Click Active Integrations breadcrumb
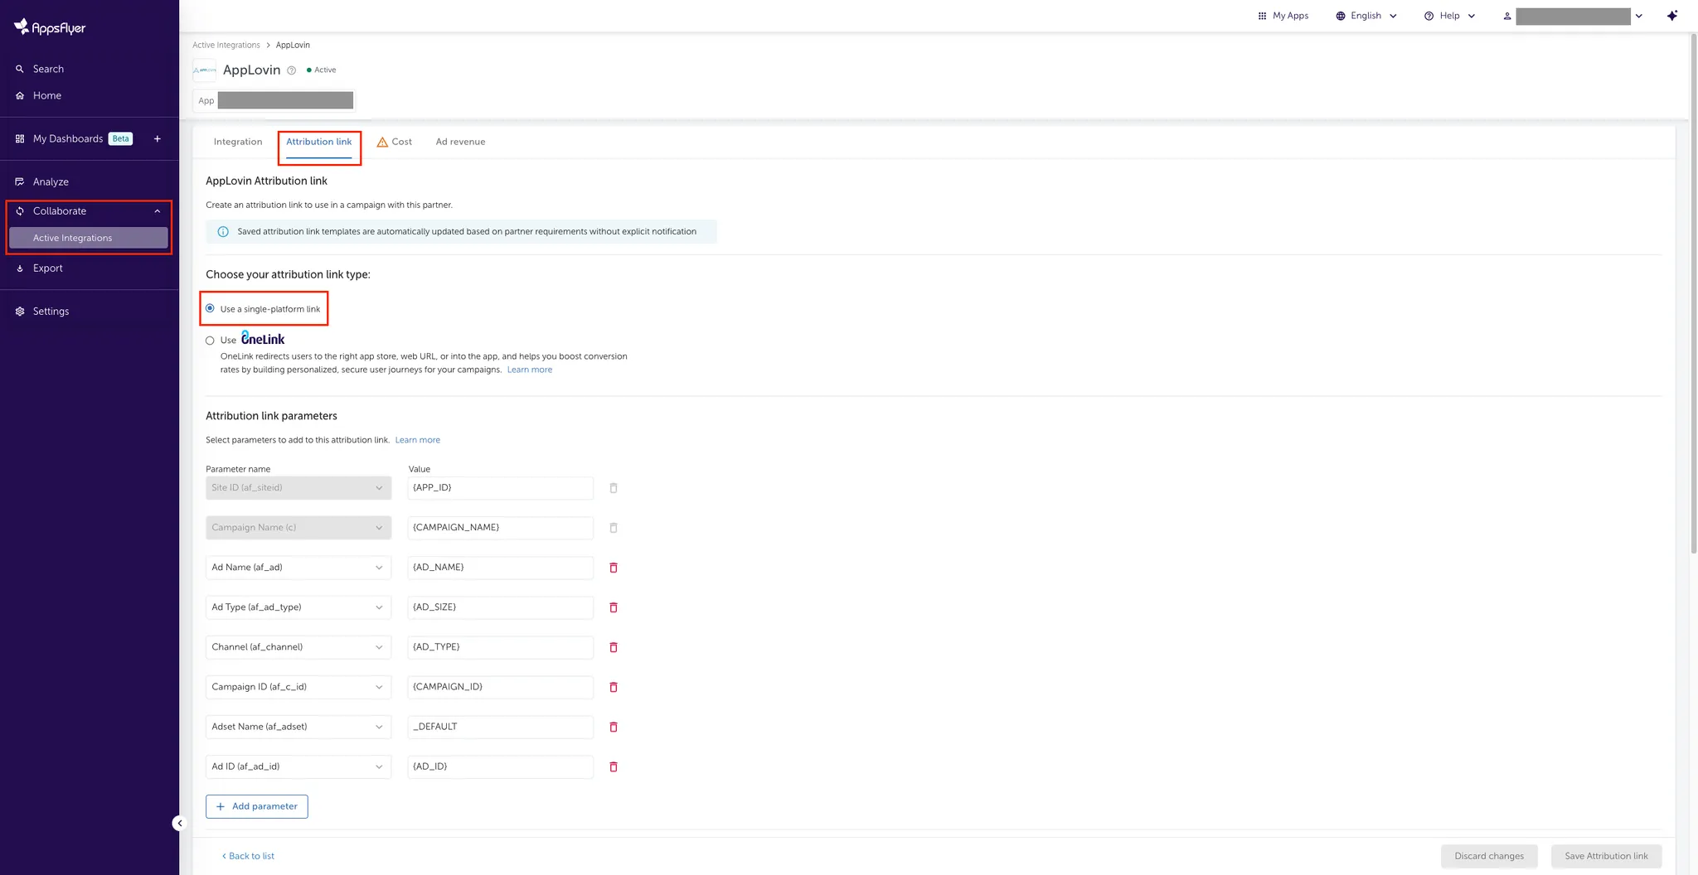The width and height of the screenshot is (1698, 875). pos(226,45)
